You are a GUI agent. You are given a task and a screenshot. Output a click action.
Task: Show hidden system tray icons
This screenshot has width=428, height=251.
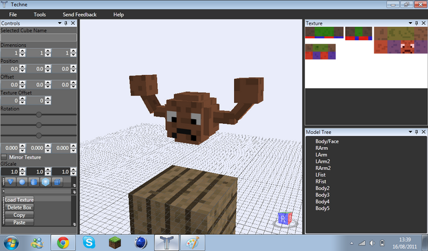click(x=352, y=243)
